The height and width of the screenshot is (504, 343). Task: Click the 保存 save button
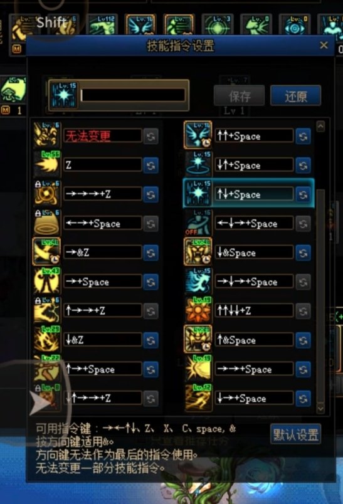[239, 96]
